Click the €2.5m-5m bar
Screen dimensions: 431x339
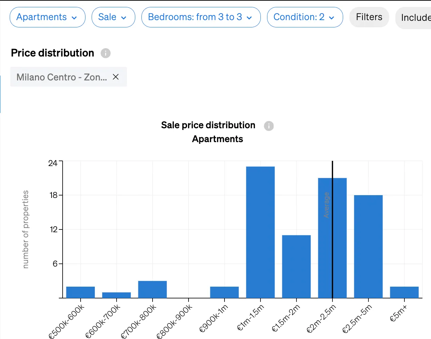pos(368,246)
